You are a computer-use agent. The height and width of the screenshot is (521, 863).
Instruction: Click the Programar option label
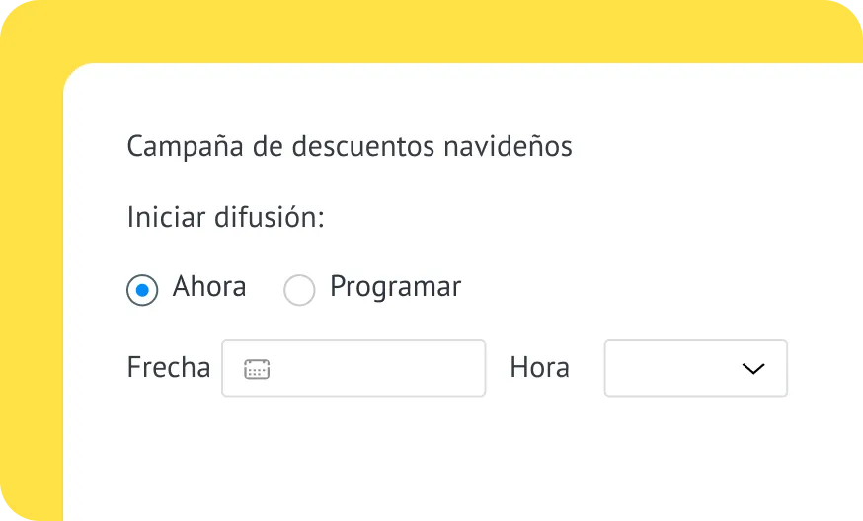(395, 287)
